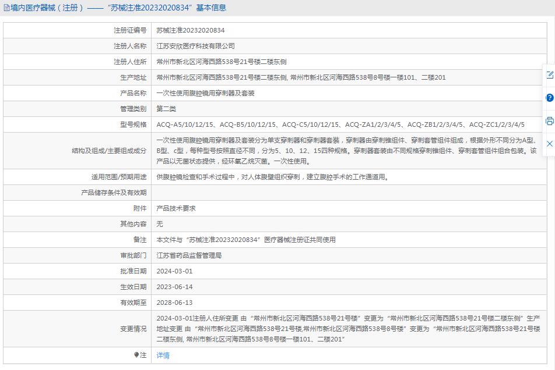Click the 产品储存条件及有效期 label
Screen dimensions: 555x370
[114, 193]
